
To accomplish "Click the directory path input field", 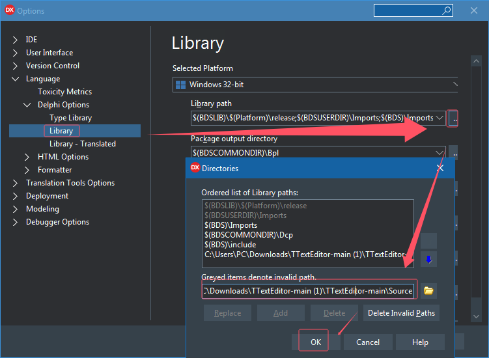I will point(308,291).
